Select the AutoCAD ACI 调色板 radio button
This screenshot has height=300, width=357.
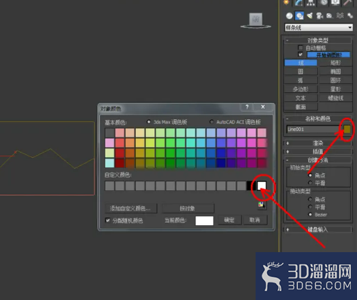pos(212,122)
